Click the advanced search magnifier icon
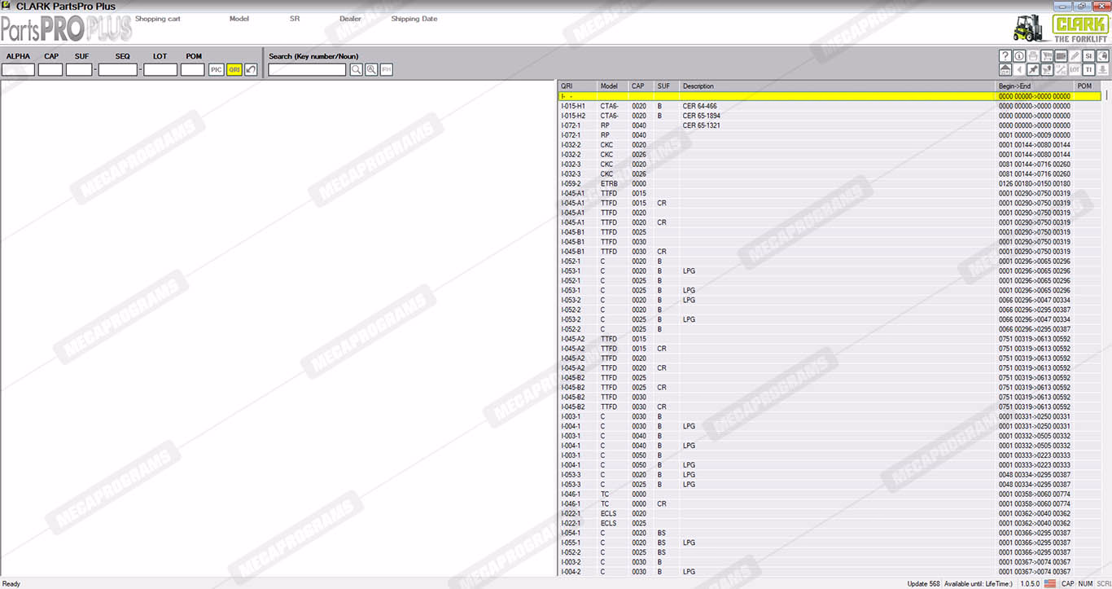The width and height of the screenshot is (1112, 589). tap(371, 70)
